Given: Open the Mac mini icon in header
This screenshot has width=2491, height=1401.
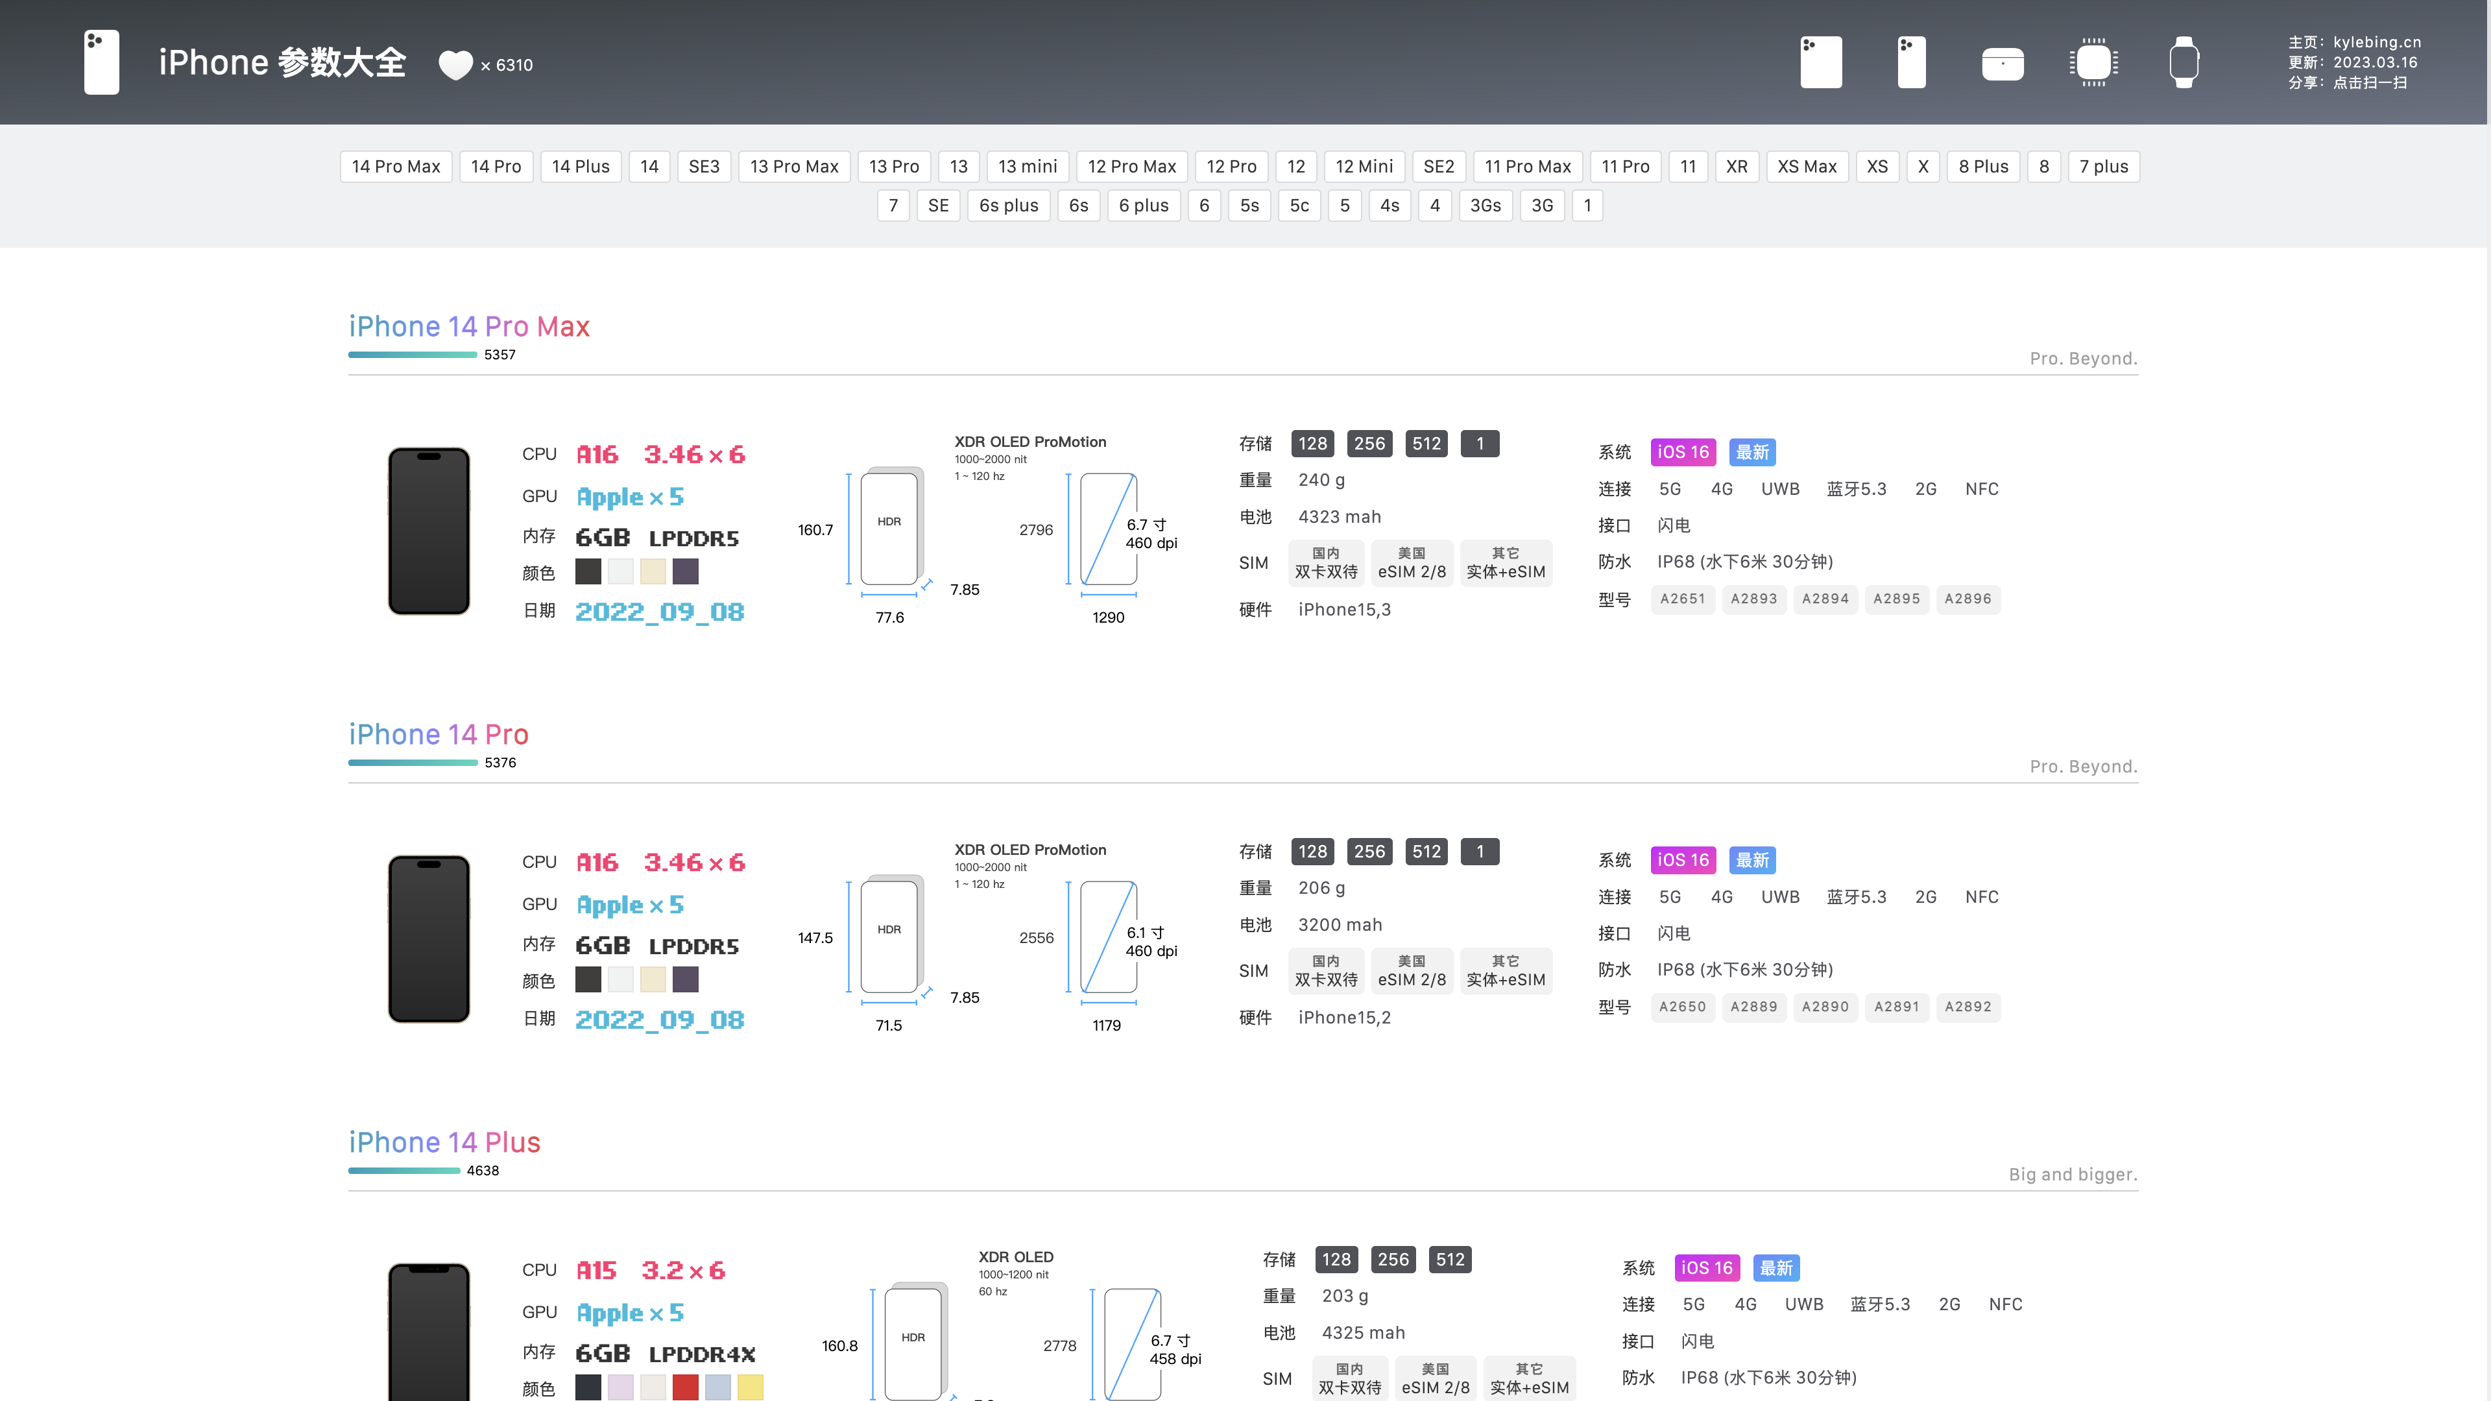Looking at the screenshot, I should coord(2003,65).
